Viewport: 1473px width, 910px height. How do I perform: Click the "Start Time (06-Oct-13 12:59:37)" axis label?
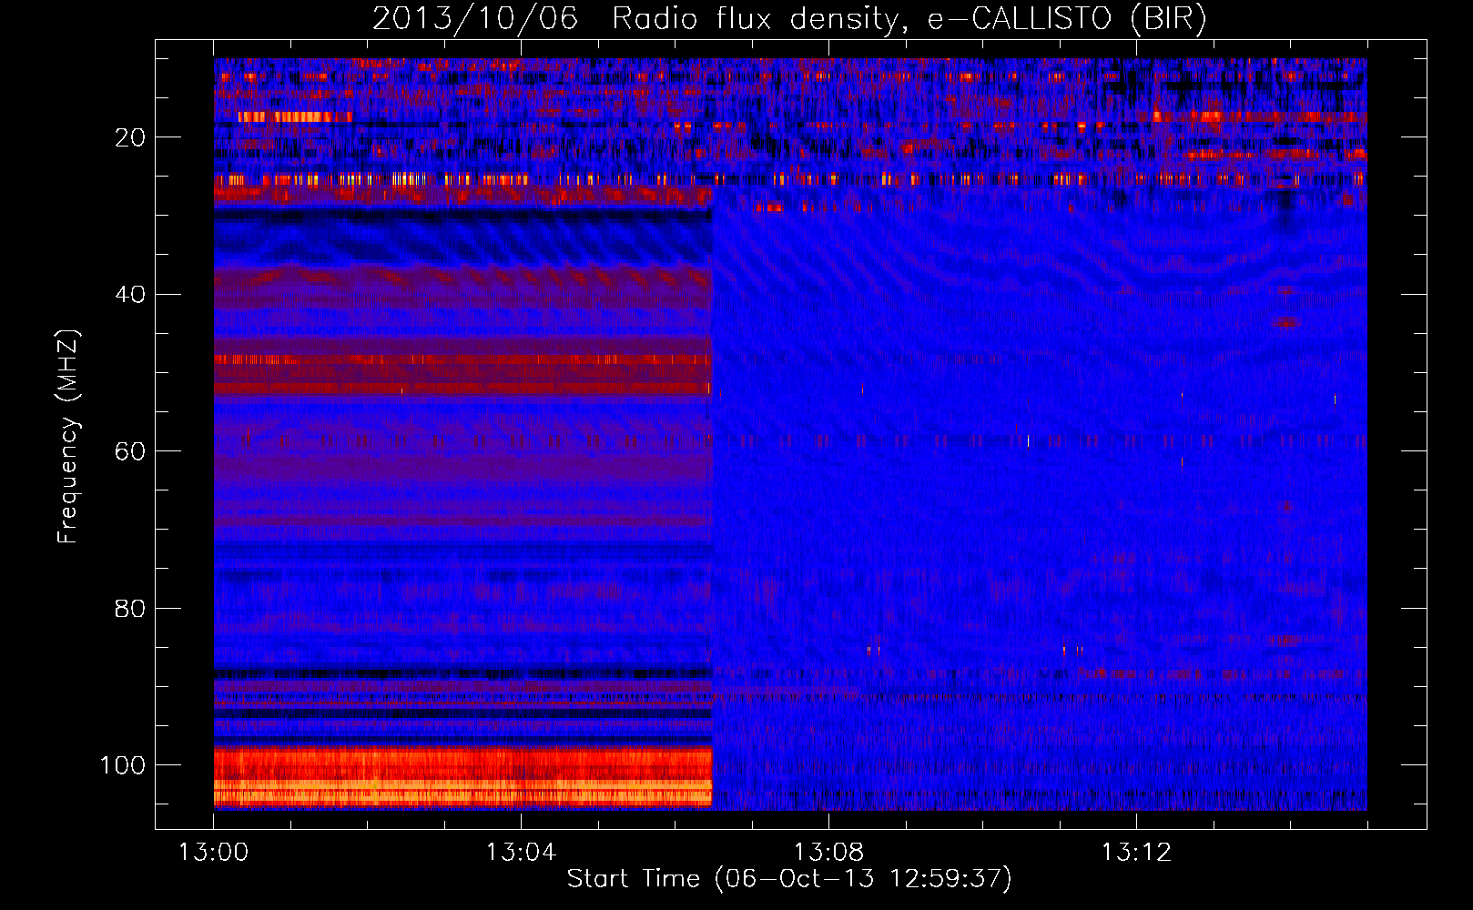click(x=789, y=879)
